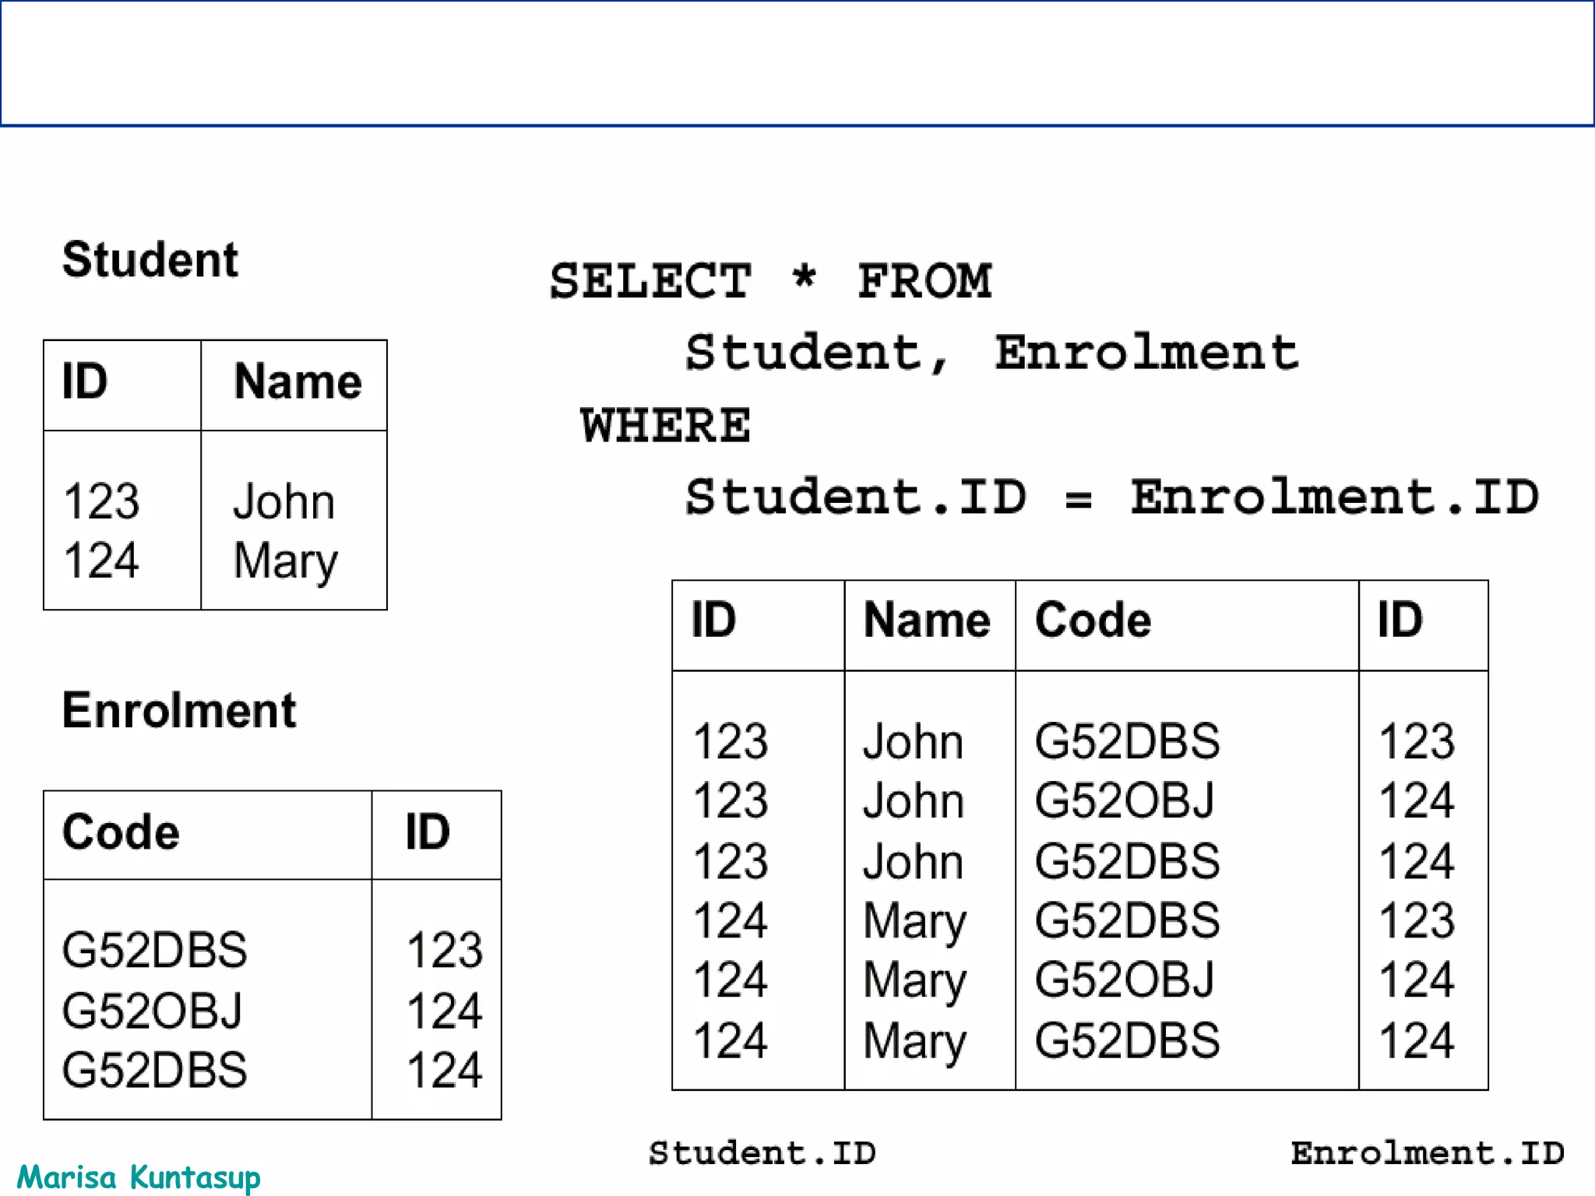
Task: Click the rightmost ID header in result table
Action: click(1400, 621)
